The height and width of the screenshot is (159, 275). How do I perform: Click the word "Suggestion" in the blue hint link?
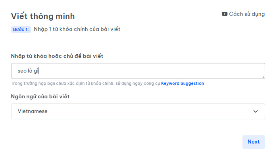pos(192,84)
